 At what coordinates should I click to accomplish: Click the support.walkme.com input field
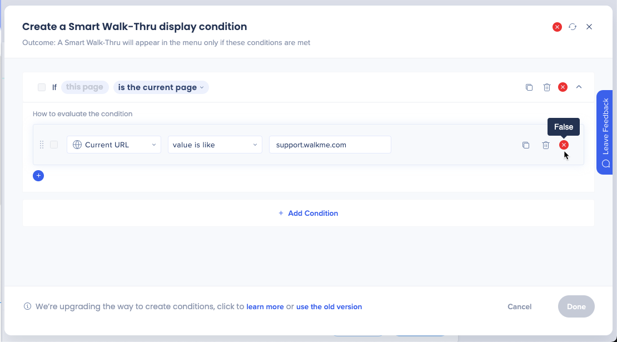[330, 145]
